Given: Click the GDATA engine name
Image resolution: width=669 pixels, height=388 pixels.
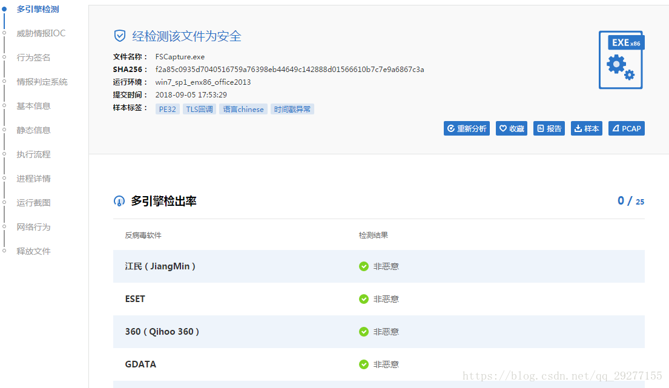Looking at the screenshot, I should [140, 364].
